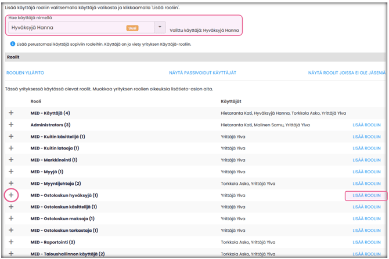389x259 pixels.
Task: Expand the Administrators role with plus icon
Action: (11, 125)
